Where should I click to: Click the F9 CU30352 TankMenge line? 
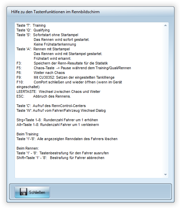coord(66,77)
